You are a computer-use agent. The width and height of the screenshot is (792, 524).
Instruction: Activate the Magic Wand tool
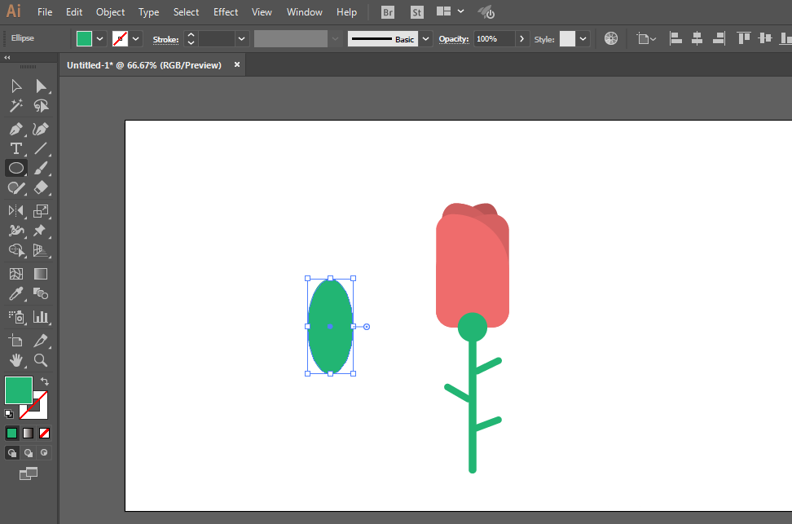[15, 106]
